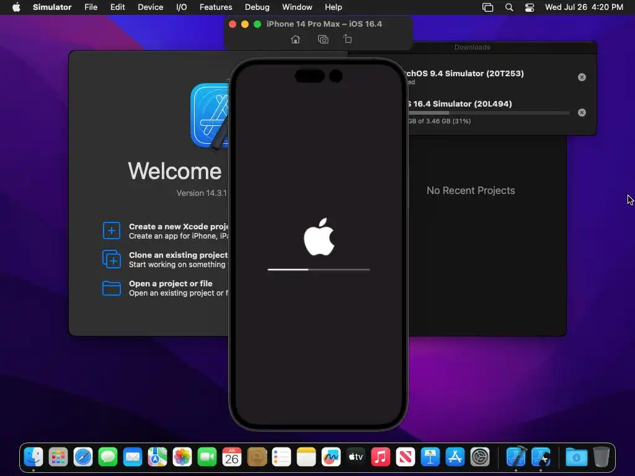Image resolution: width=635 pixels, height=476 pixels.
Task: Open the Device menu
Action: 150,7
